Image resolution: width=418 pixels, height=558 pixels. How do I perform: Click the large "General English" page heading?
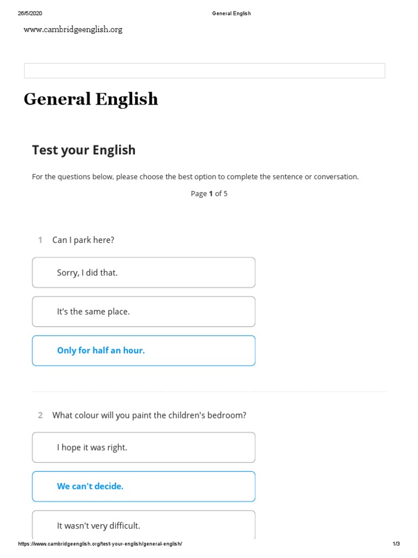pyautogui.click(x=91, y=99)
